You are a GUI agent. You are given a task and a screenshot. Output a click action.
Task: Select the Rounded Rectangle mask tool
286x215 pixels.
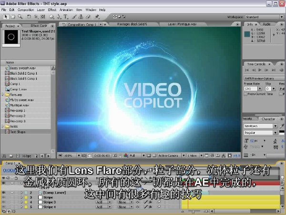coord(52,17)
